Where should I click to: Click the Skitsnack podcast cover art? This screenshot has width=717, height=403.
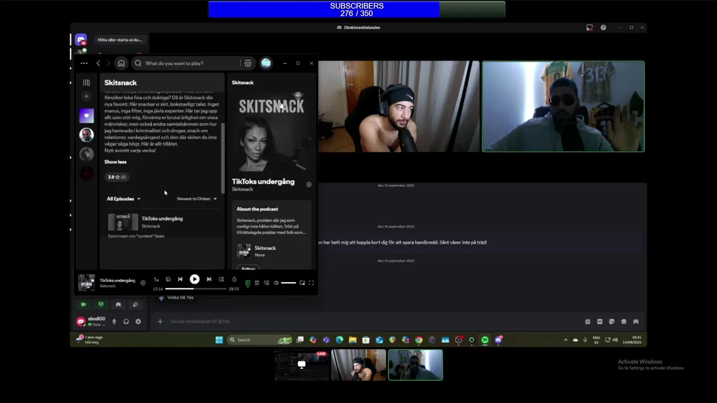click(x=272, y=132)
